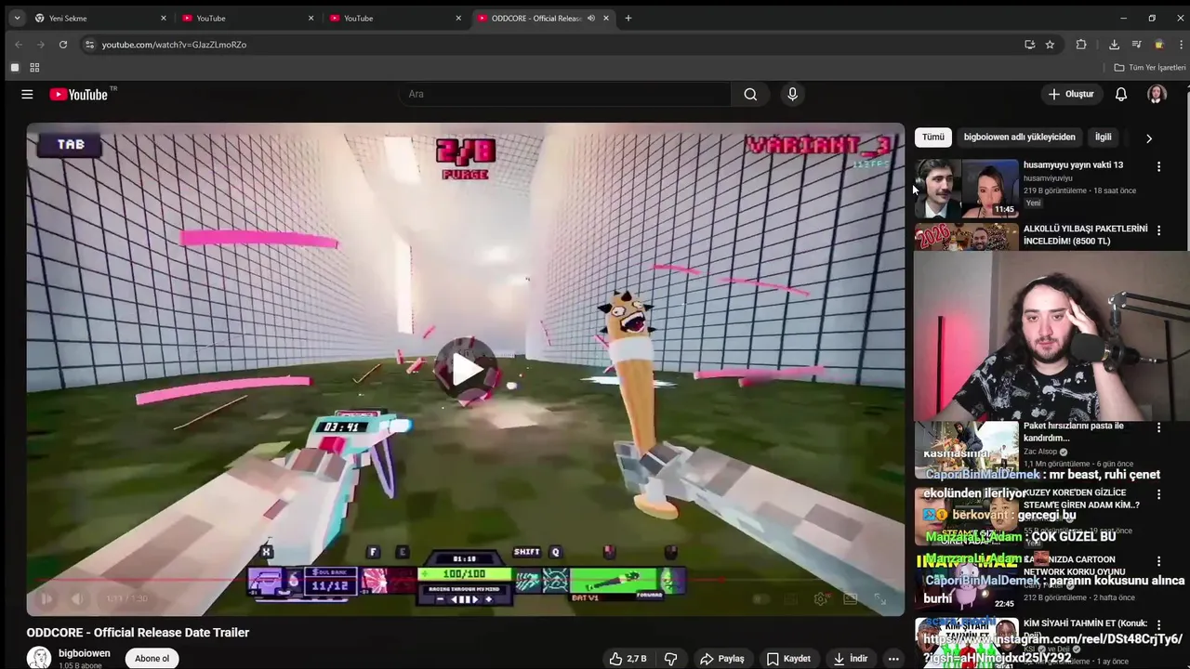Reload the page in browser toolbar
Image resolution: width=1190 pixels, height=669 pixels.
pos(63,45)
